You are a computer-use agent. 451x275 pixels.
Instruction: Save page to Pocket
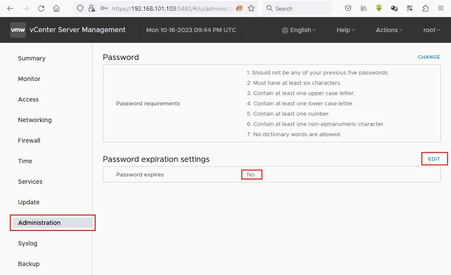click(x=348, y=8)
